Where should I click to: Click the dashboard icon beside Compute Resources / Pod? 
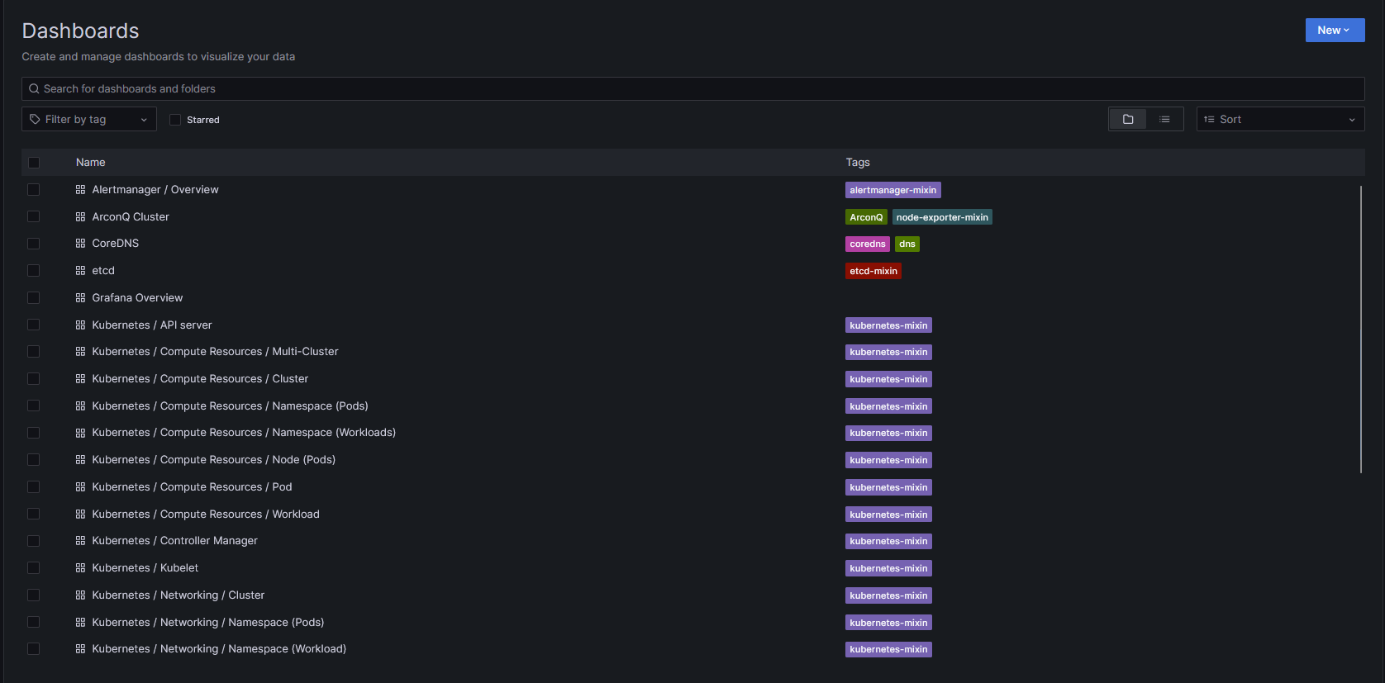click(80, 487)
